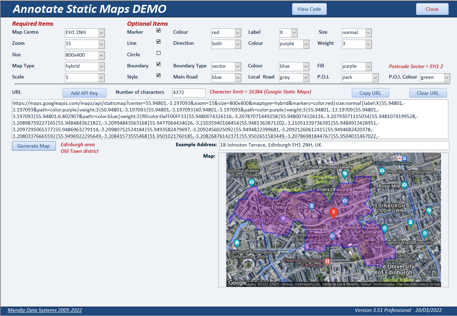Open the Map Centre postcode dropdown

(x=101, y=33)
